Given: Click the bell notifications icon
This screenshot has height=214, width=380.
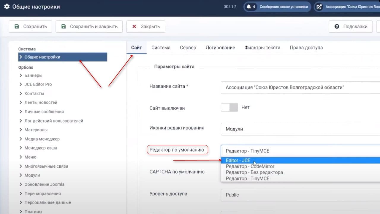Looking at the screenshot, I should pyautogui.click(x=249, y=7).
